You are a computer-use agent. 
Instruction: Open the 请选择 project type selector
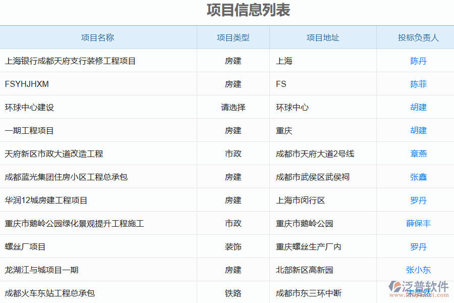coord(233,107)
